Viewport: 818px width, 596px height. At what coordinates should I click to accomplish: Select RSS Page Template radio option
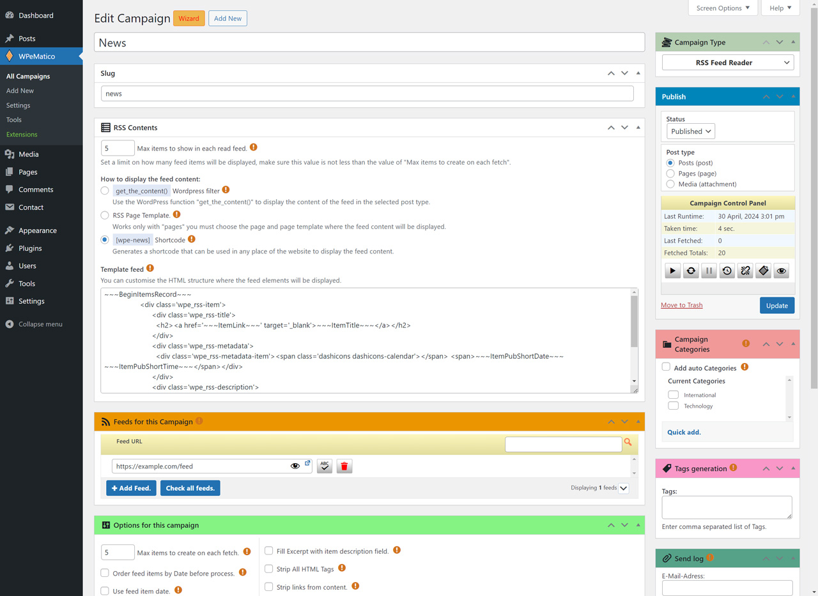105,215
